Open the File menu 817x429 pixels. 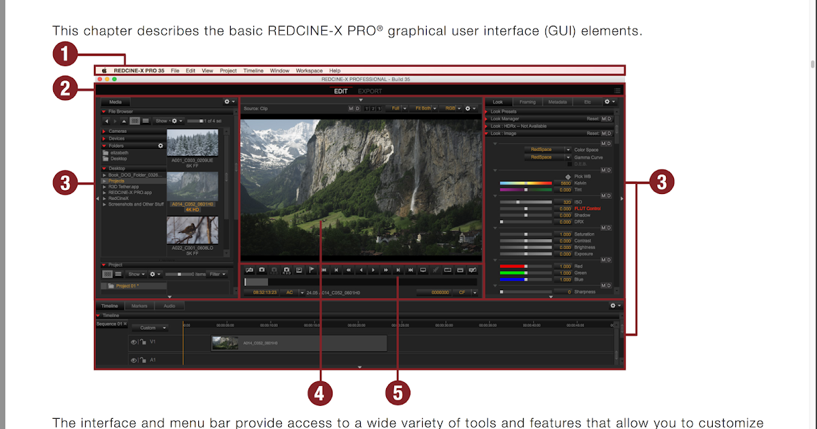[175, 71]
